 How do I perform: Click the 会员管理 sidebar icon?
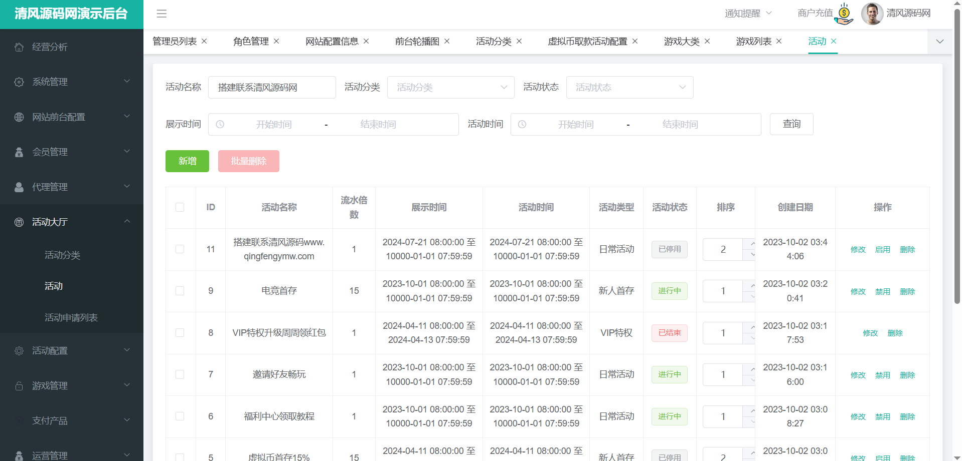(x=19, y=152)
